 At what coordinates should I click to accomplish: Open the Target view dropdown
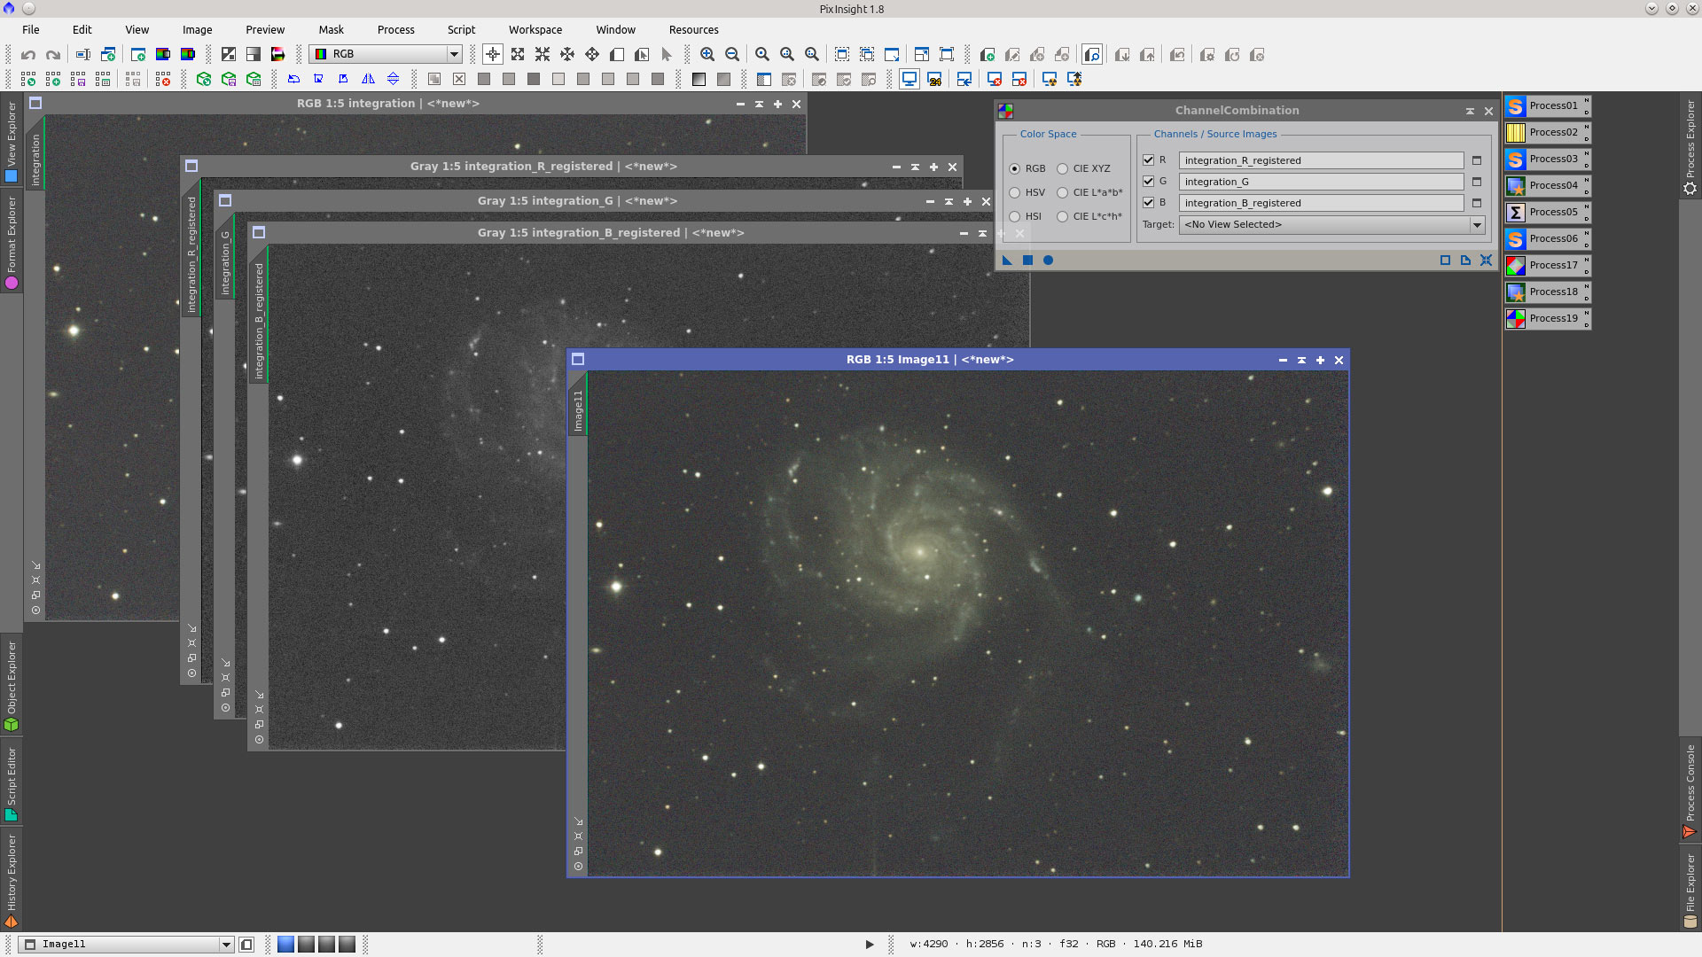tap(1475, 224)
